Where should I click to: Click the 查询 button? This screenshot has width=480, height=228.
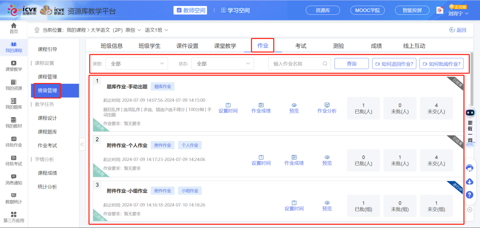pos(351,64)
